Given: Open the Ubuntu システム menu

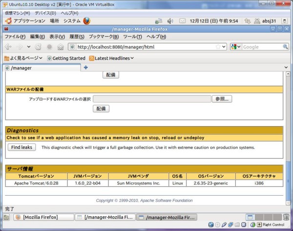Looking at the screenshot, I should 72,21.
